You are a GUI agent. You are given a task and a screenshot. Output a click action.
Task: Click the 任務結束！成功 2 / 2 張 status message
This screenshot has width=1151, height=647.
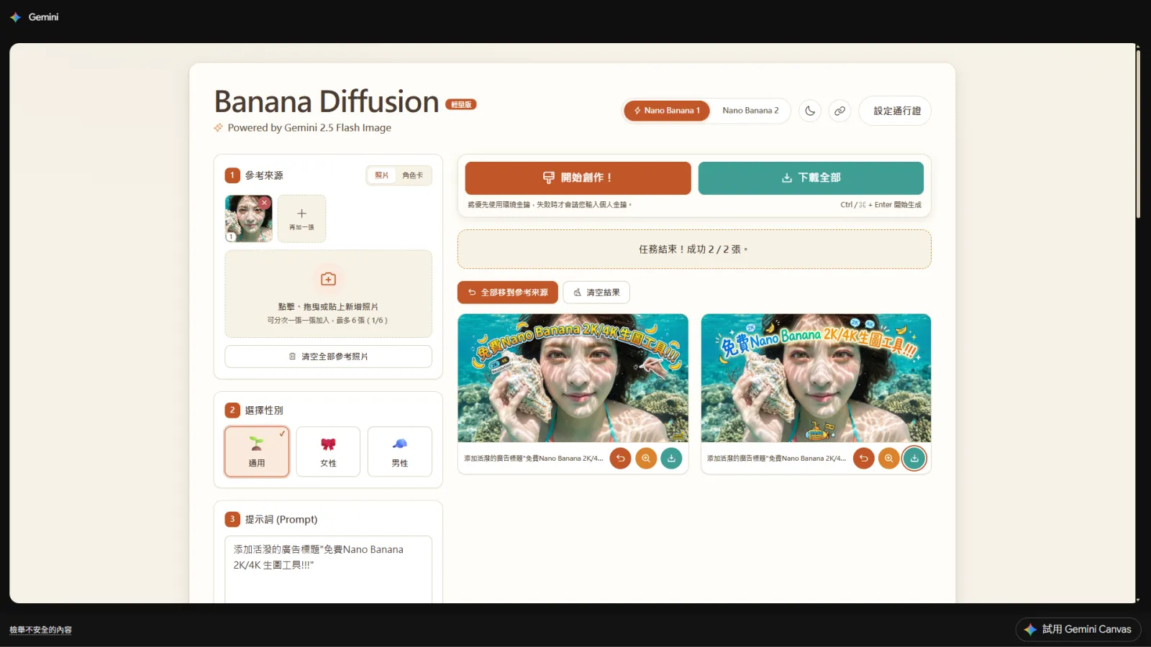[x=693, y=249]
